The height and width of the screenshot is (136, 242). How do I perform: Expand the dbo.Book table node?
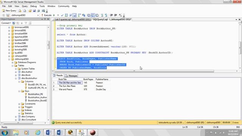[x=16, y=75]
